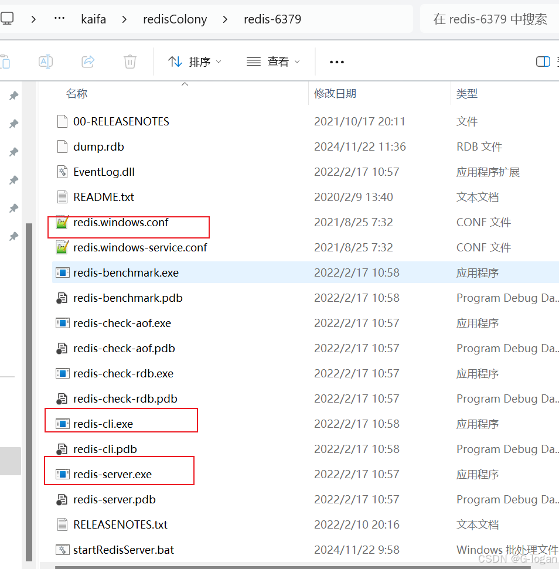Click the redis-check-aof.exe application icon

click(62, 323)
